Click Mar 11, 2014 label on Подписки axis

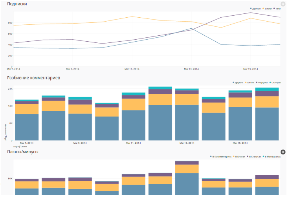coord(132,69)
